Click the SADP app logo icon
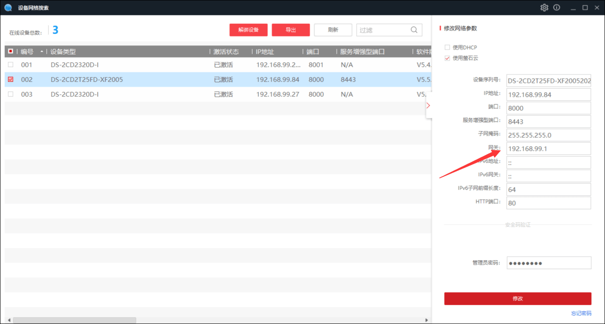Screen dimensions: 605x324 (8, 7)
